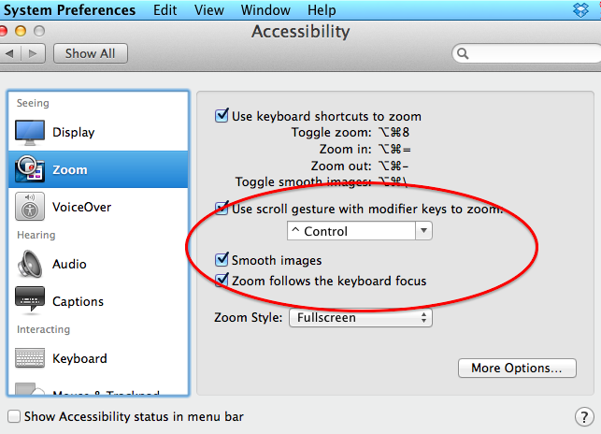Open VoiceOver accessibility icon

coord(30,207)
